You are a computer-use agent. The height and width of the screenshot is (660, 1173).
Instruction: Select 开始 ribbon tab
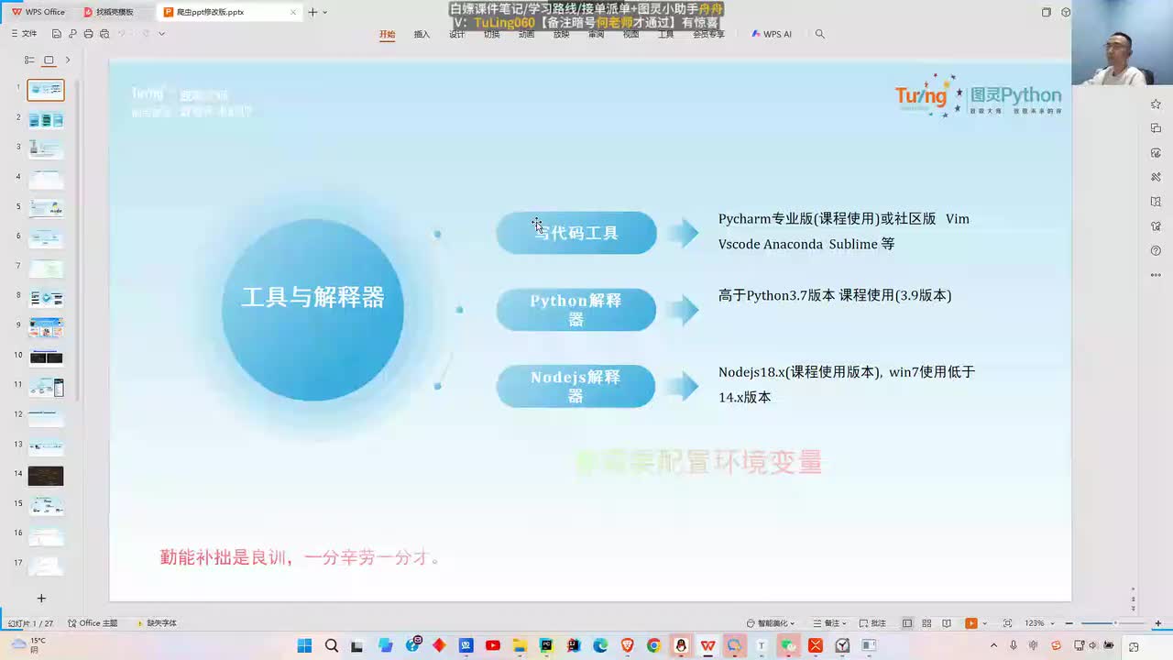click(x=388, y=34)
